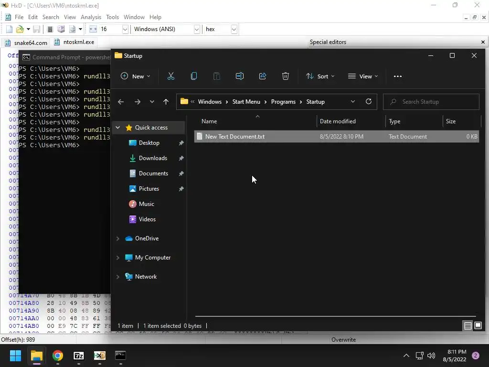This screenshot has height=367, width=489.
Task: Open HxD Tools menu
Action: [112, 17]
